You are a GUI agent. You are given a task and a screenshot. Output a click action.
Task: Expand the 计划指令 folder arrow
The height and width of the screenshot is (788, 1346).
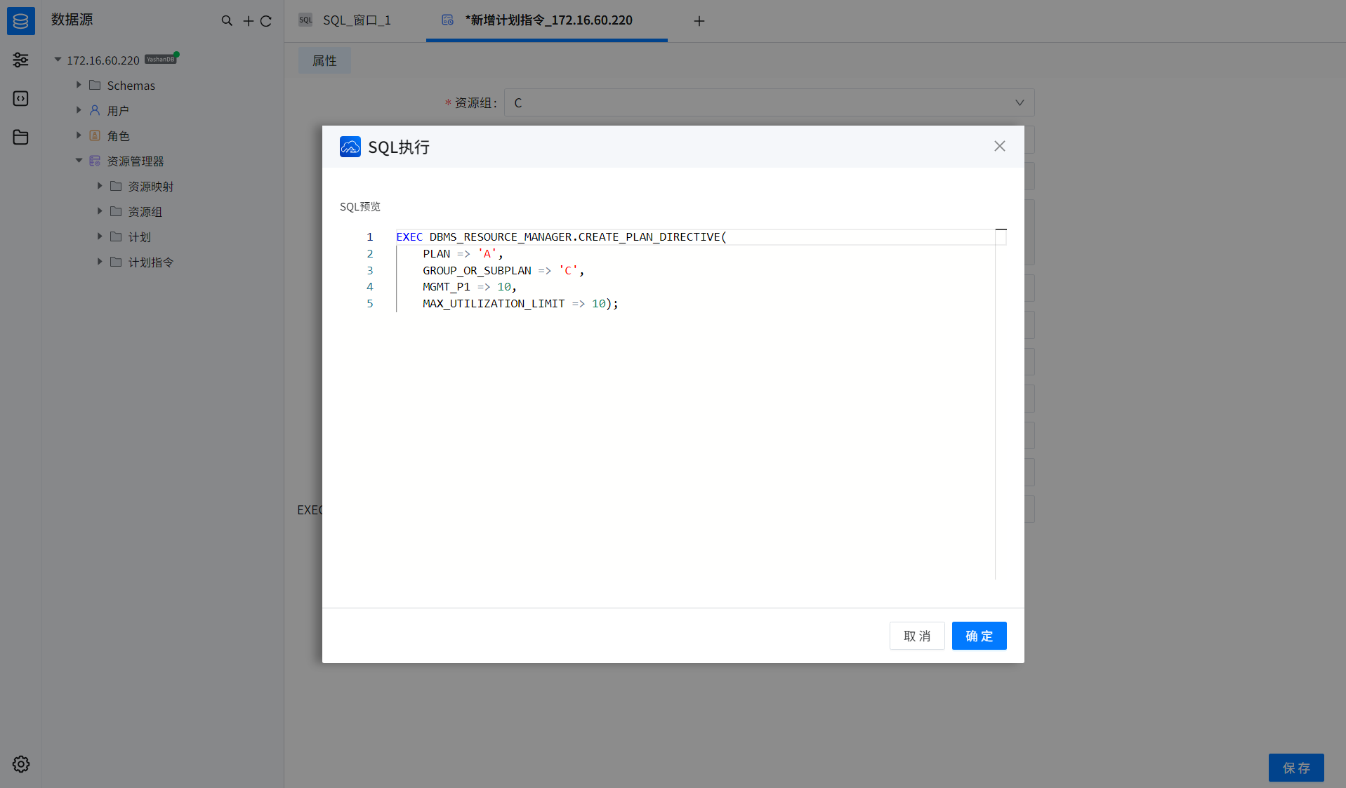(100, 262)
